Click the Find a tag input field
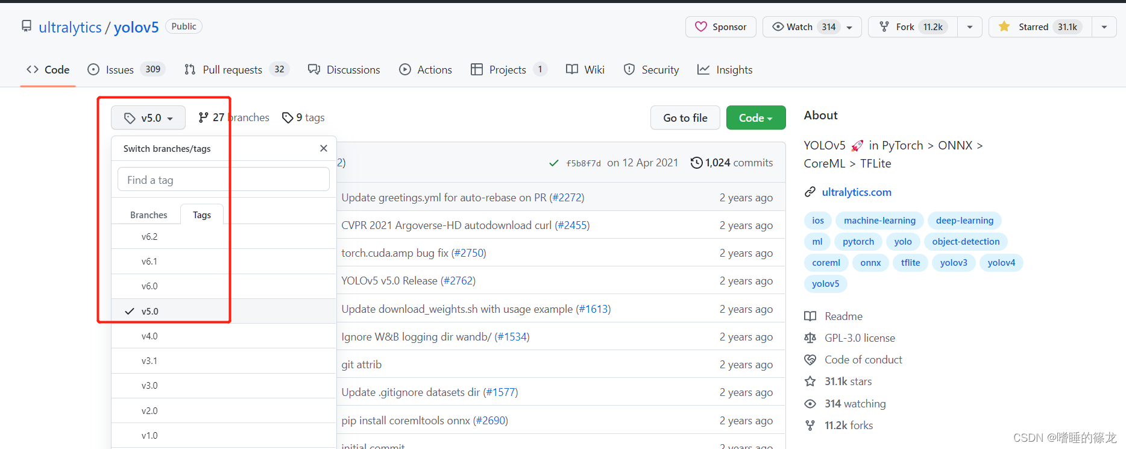 [224, 180]
